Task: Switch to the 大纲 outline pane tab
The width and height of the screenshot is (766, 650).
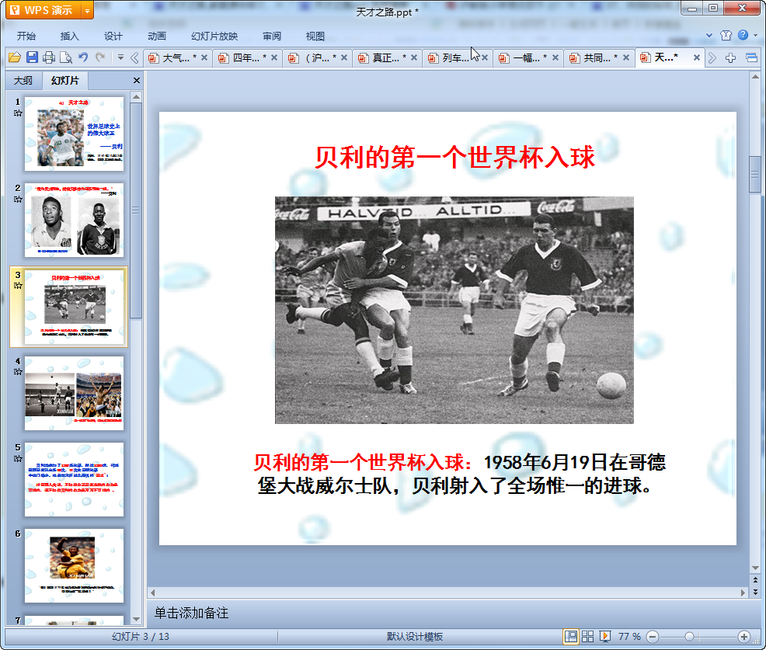Action: point(23,81)
